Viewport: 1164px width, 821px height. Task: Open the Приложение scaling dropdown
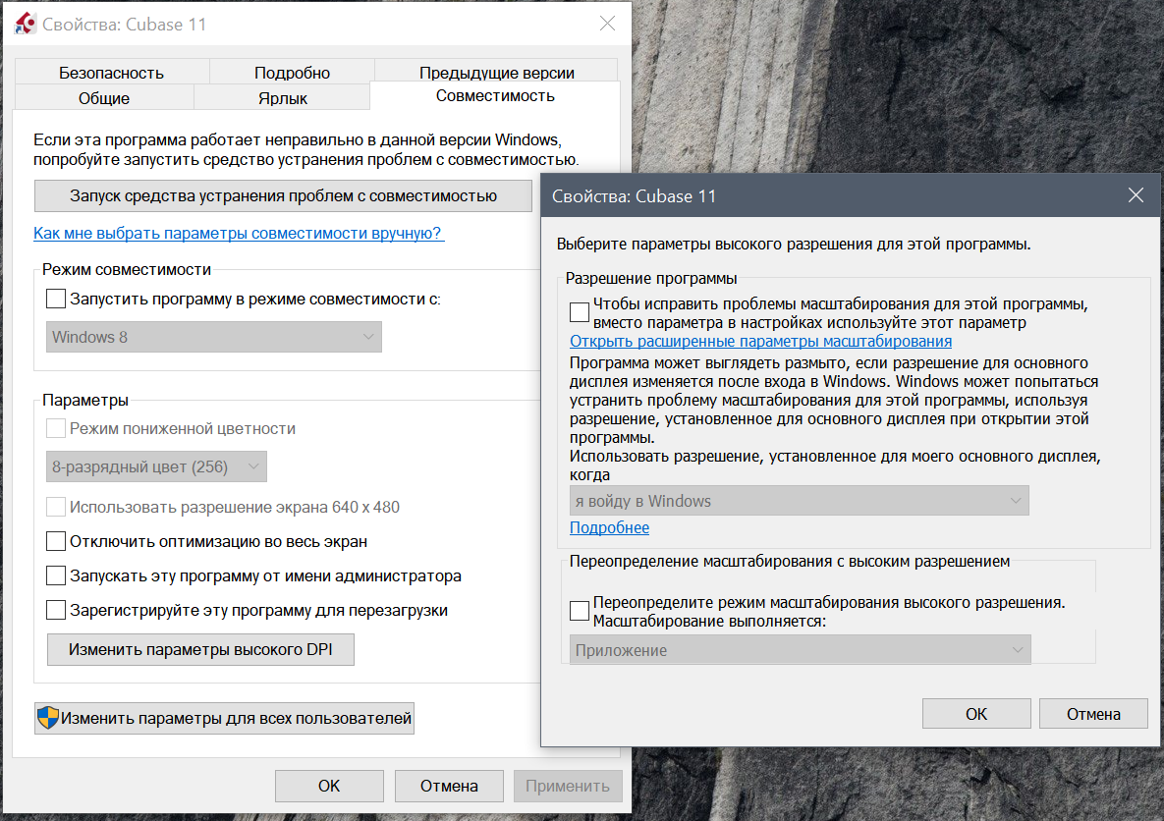click(801, 650)
